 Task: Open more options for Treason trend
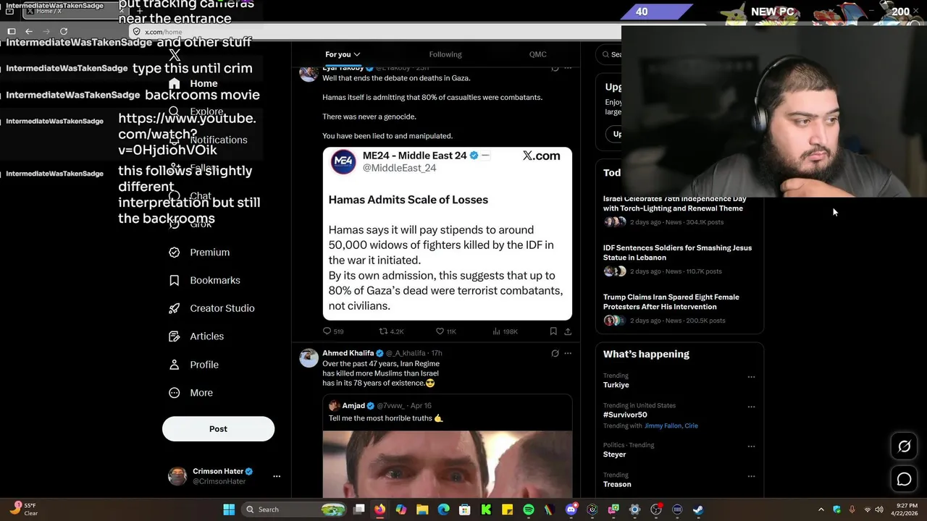coord(751,476)
